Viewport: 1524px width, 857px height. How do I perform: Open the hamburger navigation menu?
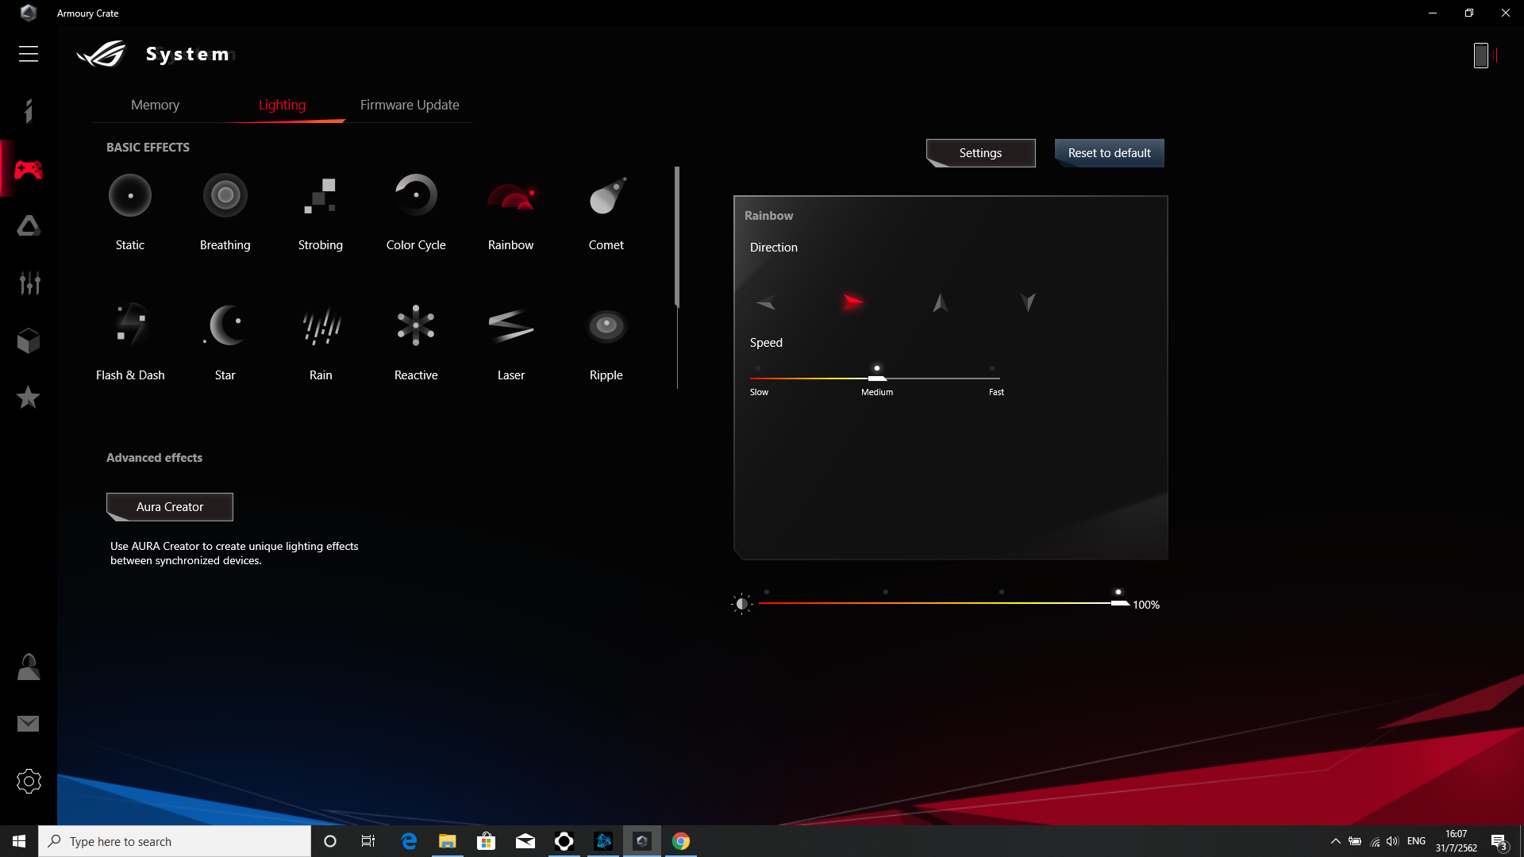coord(29,54)
